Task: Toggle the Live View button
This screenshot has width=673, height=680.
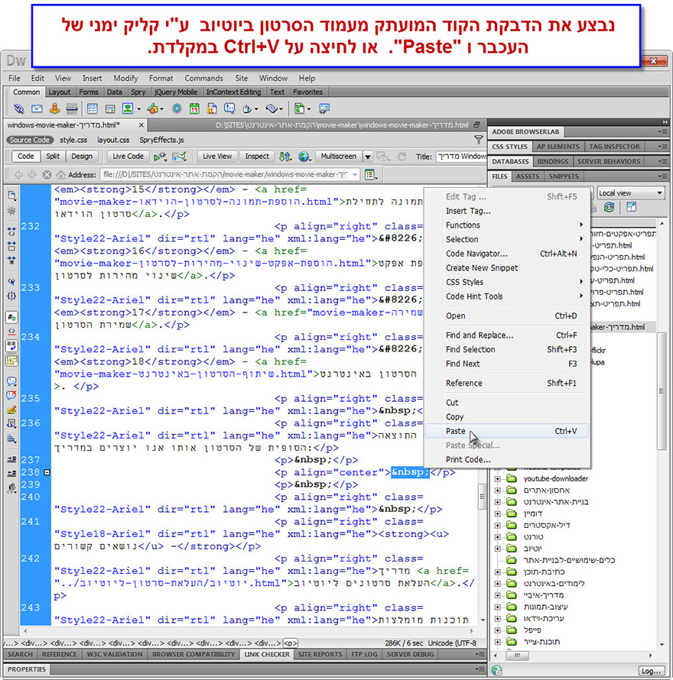Action: coord(217,157)
